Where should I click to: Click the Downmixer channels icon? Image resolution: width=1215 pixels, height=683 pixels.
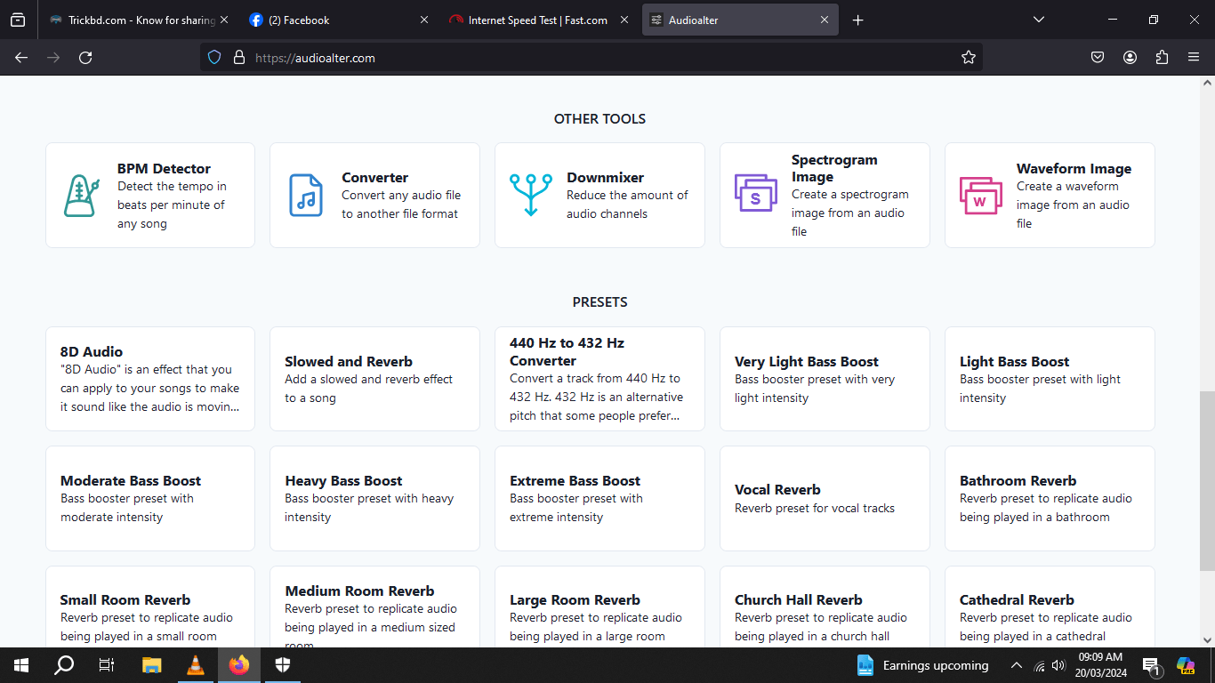click(x=531, y=196)
